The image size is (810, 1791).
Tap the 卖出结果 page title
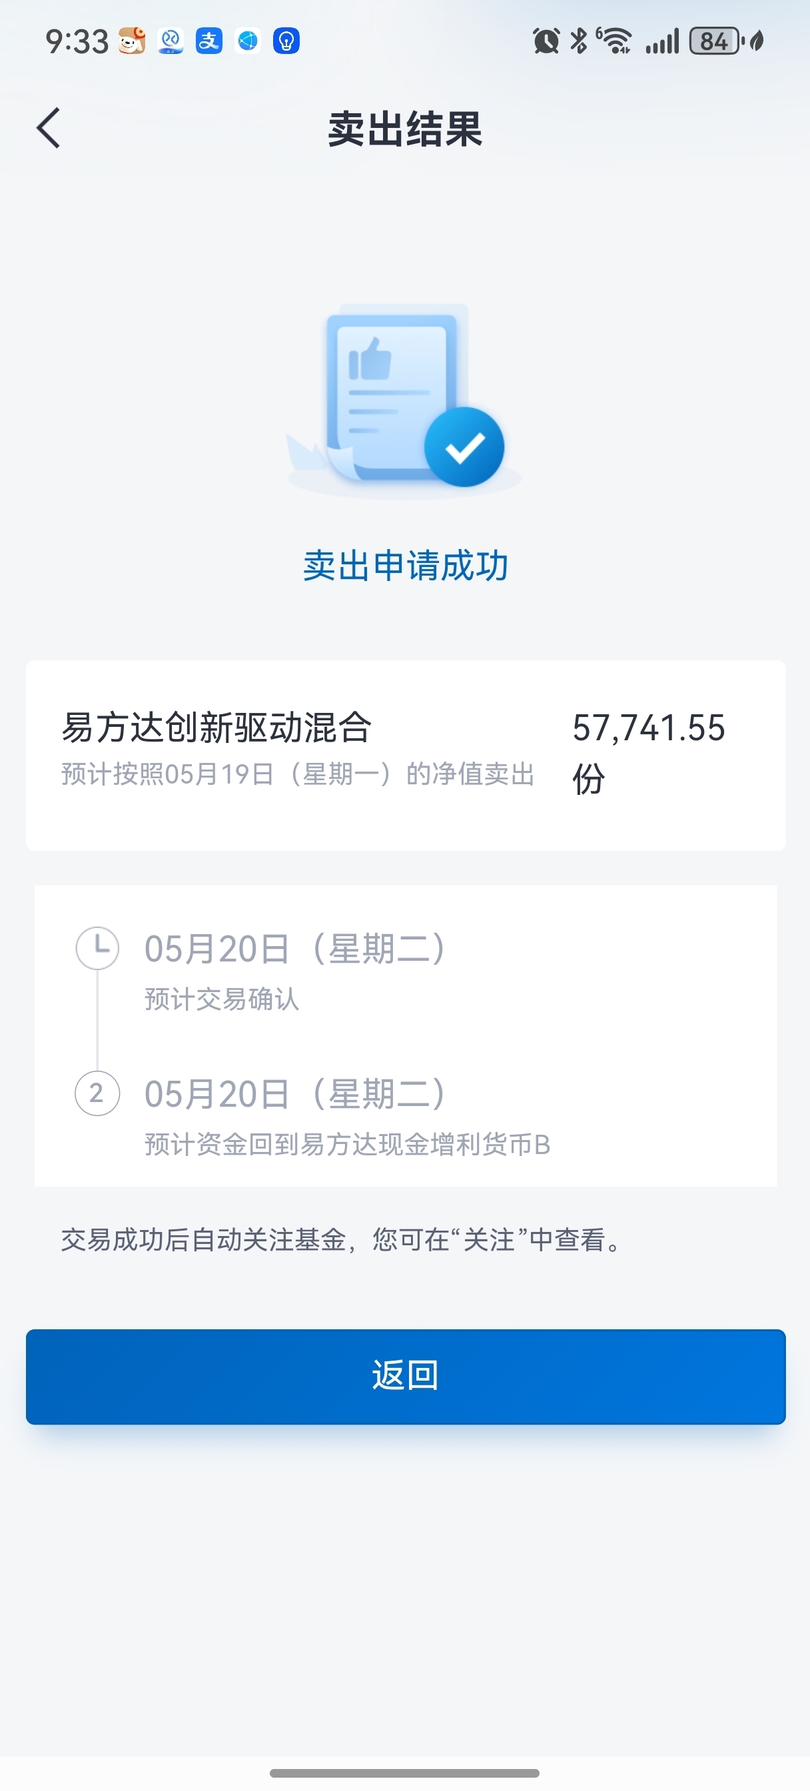click(406, 129)
